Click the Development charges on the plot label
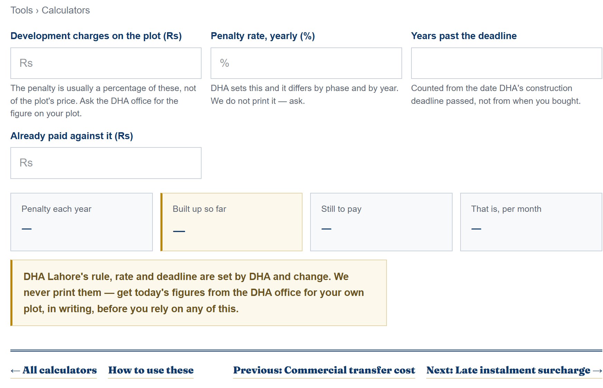The width and height of the screenshot is (603, 388). (x=96, y=36)
